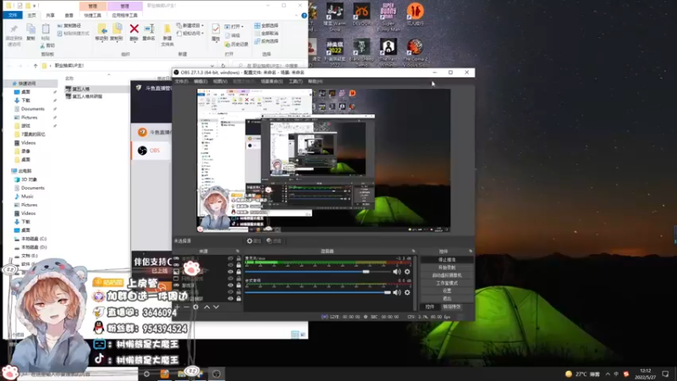The width and height of the screenshot is (677, 381).
Task: Toggle eye visibility of the third OBS source
Action: (x=230, y=272)
